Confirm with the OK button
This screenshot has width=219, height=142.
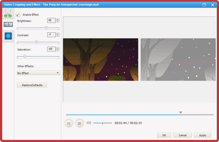click(164, 135)
